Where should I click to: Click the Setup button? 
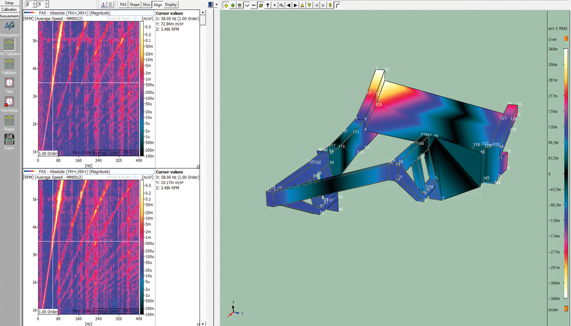click(9, 3)
